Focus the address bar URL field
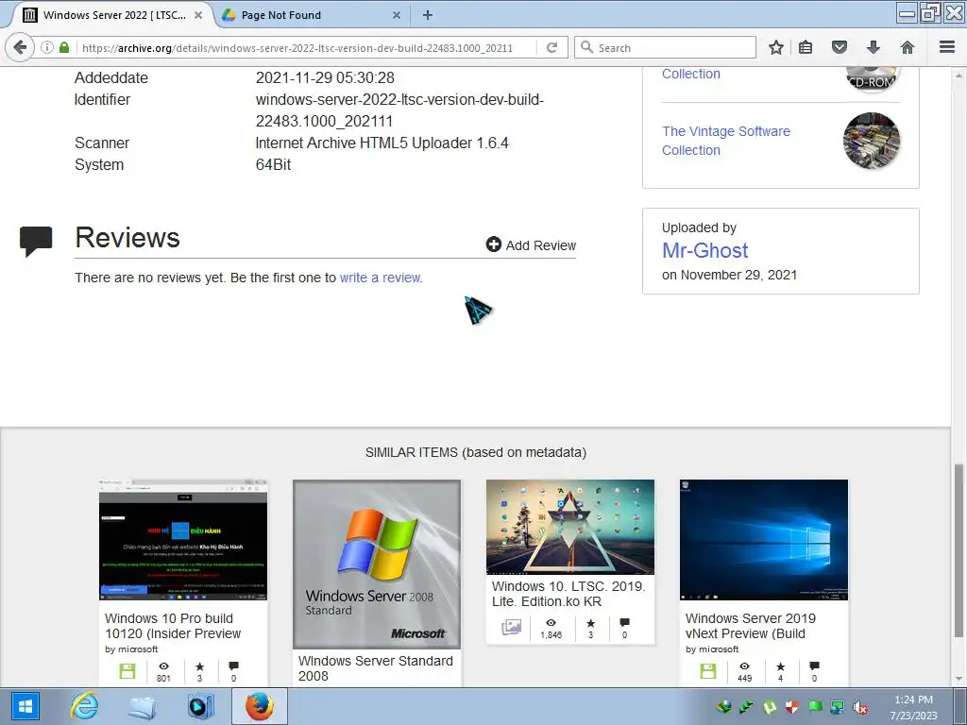This screenshot has width=967, height=725. click(297, 47)
